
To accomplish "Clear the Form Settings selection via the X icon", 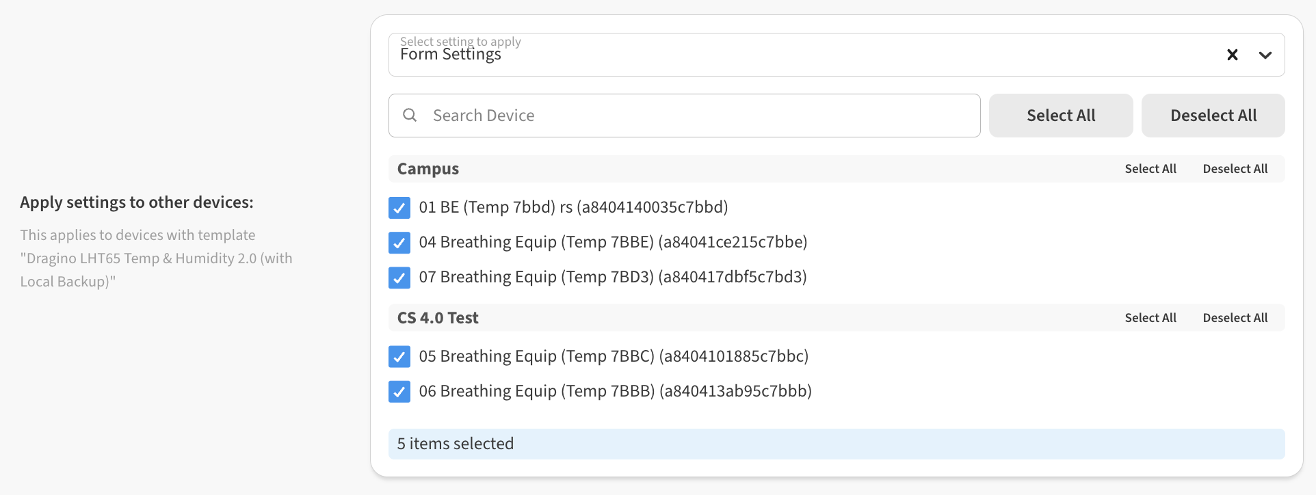I will [1233, 55].
